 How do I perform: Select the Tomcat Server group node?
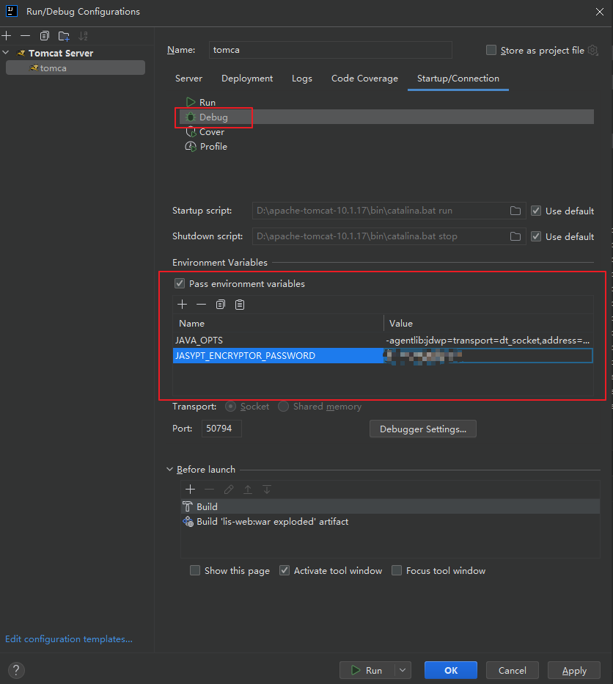61,54
